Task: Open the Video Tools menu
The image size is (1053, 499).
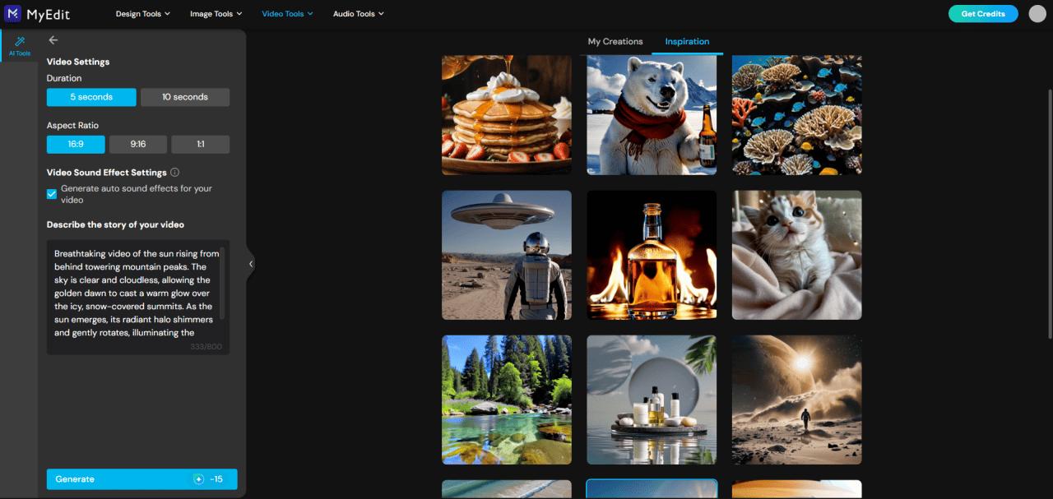Action: tap(287, 13)
